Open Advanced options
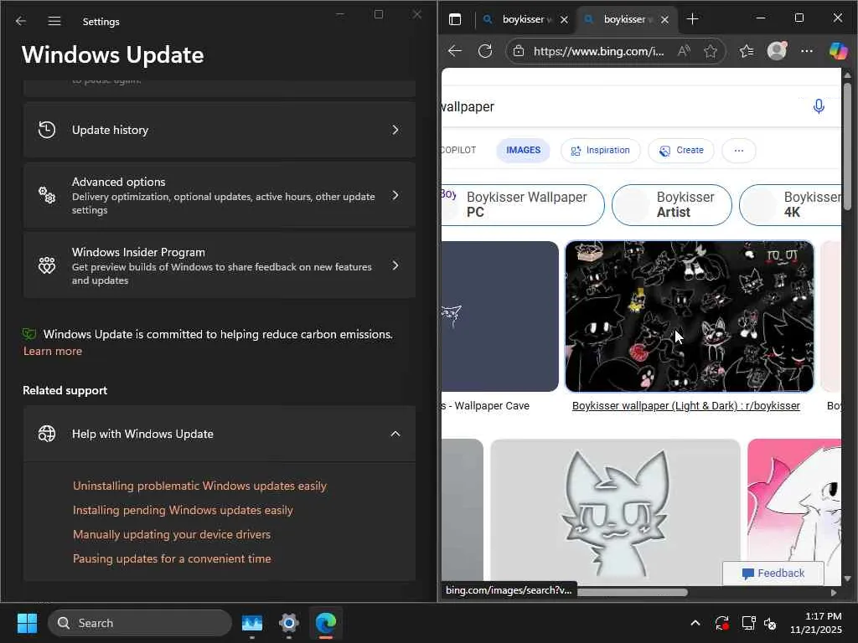Screen dimensions: 858x643 click(x=219, y=195)
